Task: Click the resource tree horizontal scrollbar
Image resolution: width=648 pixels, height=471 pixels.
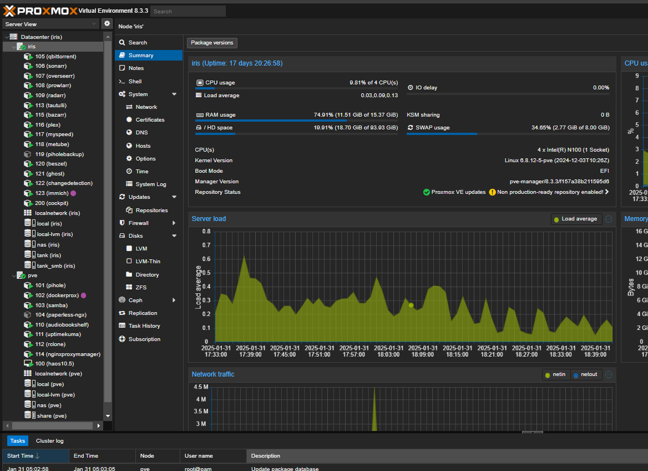Action: tap(52, 425)
